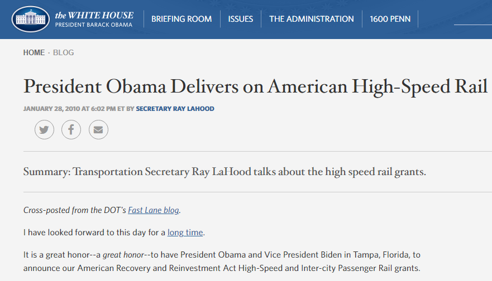Viewport: 492px width, 281px height.
Task: Share the article on Twitter
Action: (44, 130)
